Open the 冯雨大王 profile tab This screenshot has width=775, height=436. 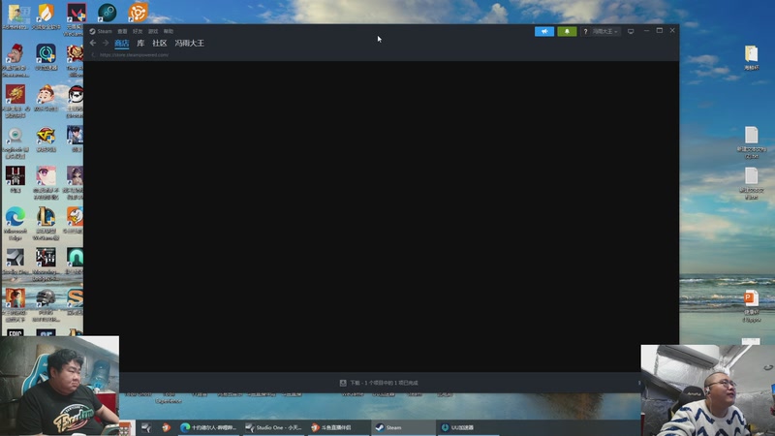click(x=190, y=44)
